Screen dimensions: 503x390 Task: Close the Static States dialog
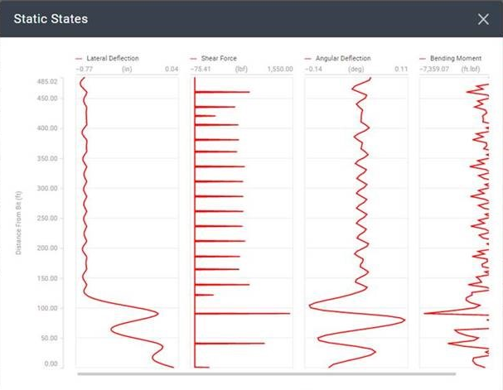point(483,18)
